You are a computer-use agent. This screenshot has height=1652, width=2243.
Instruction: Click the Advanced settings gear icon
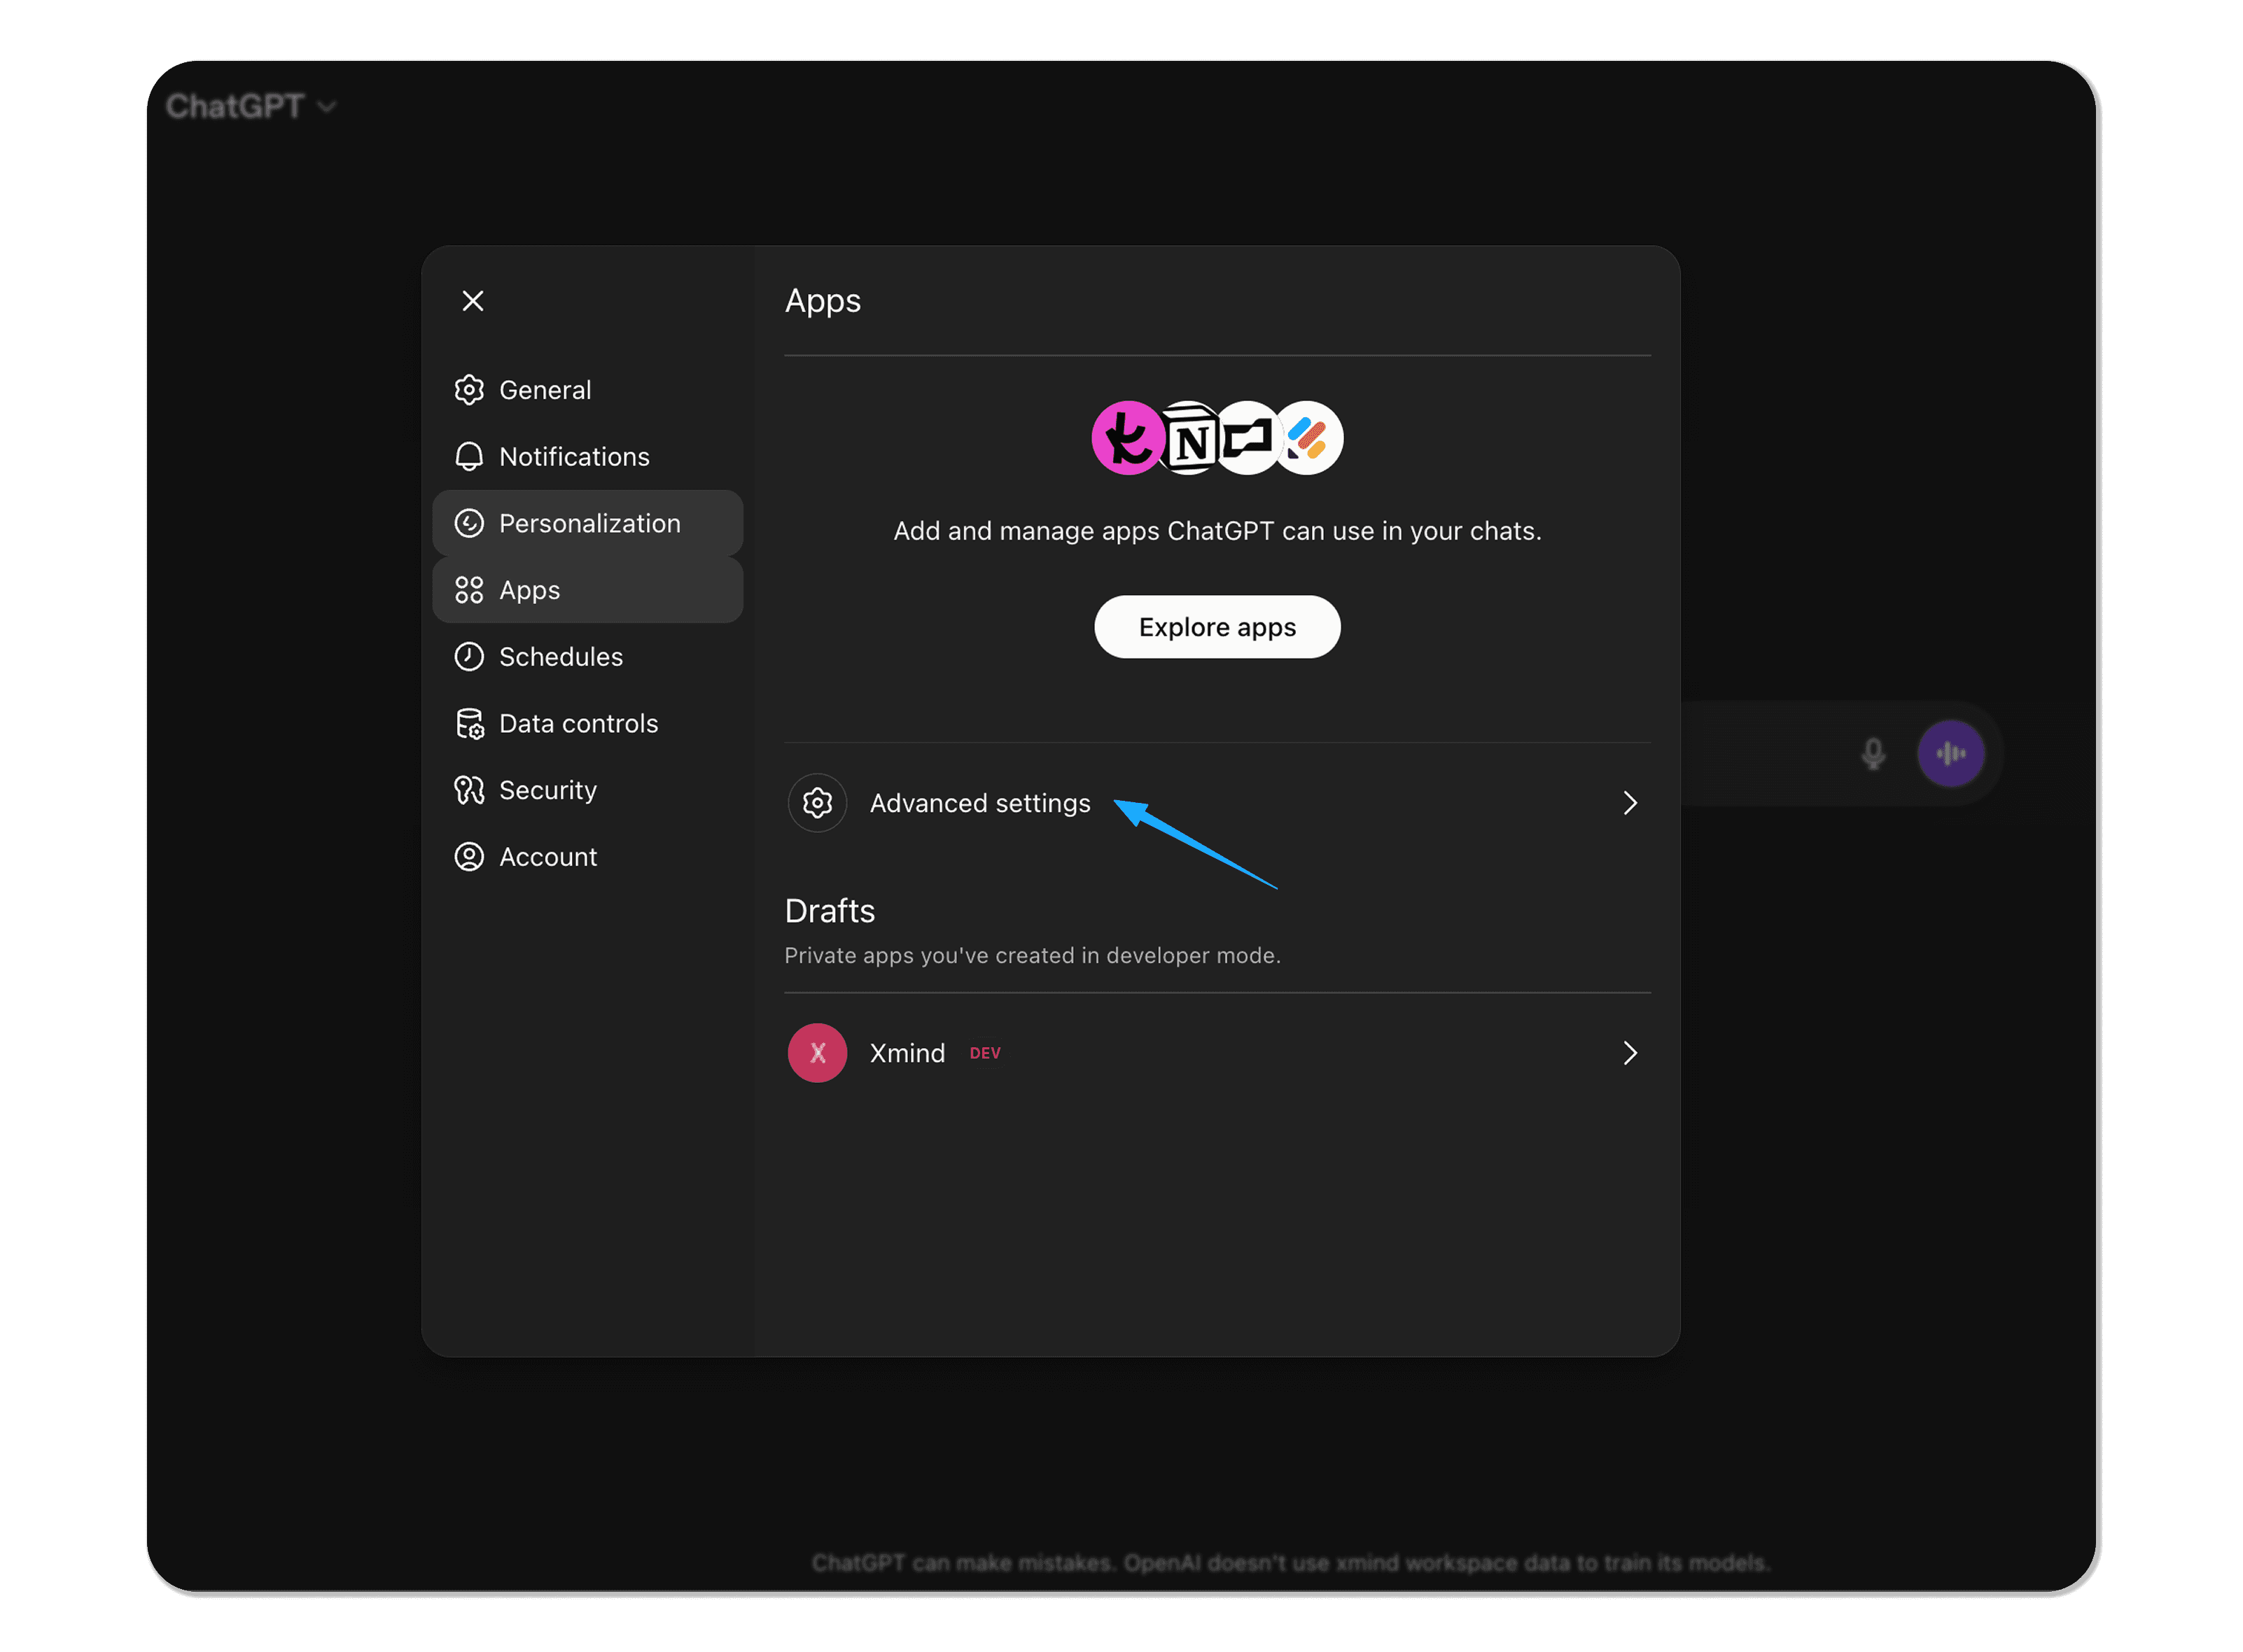(x=817, y=802)
